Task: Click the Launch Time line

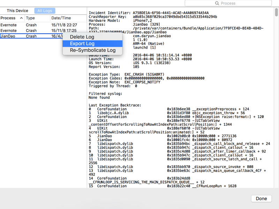Action: click(x=140, y=59)
